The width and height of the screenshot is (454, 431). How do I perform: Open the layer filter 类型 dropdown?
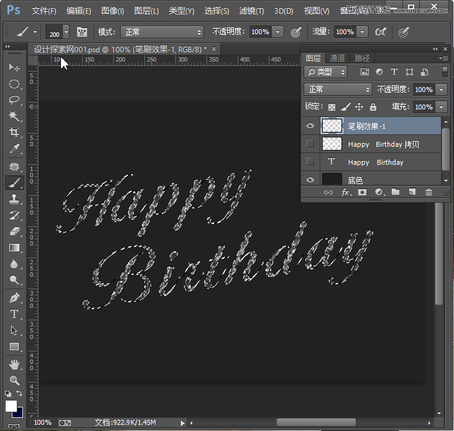tap(326, 72)
